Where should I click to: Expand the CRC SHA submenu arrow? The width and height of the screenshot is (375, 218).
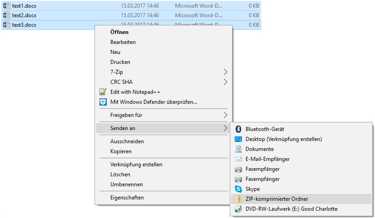coord(226,82)
